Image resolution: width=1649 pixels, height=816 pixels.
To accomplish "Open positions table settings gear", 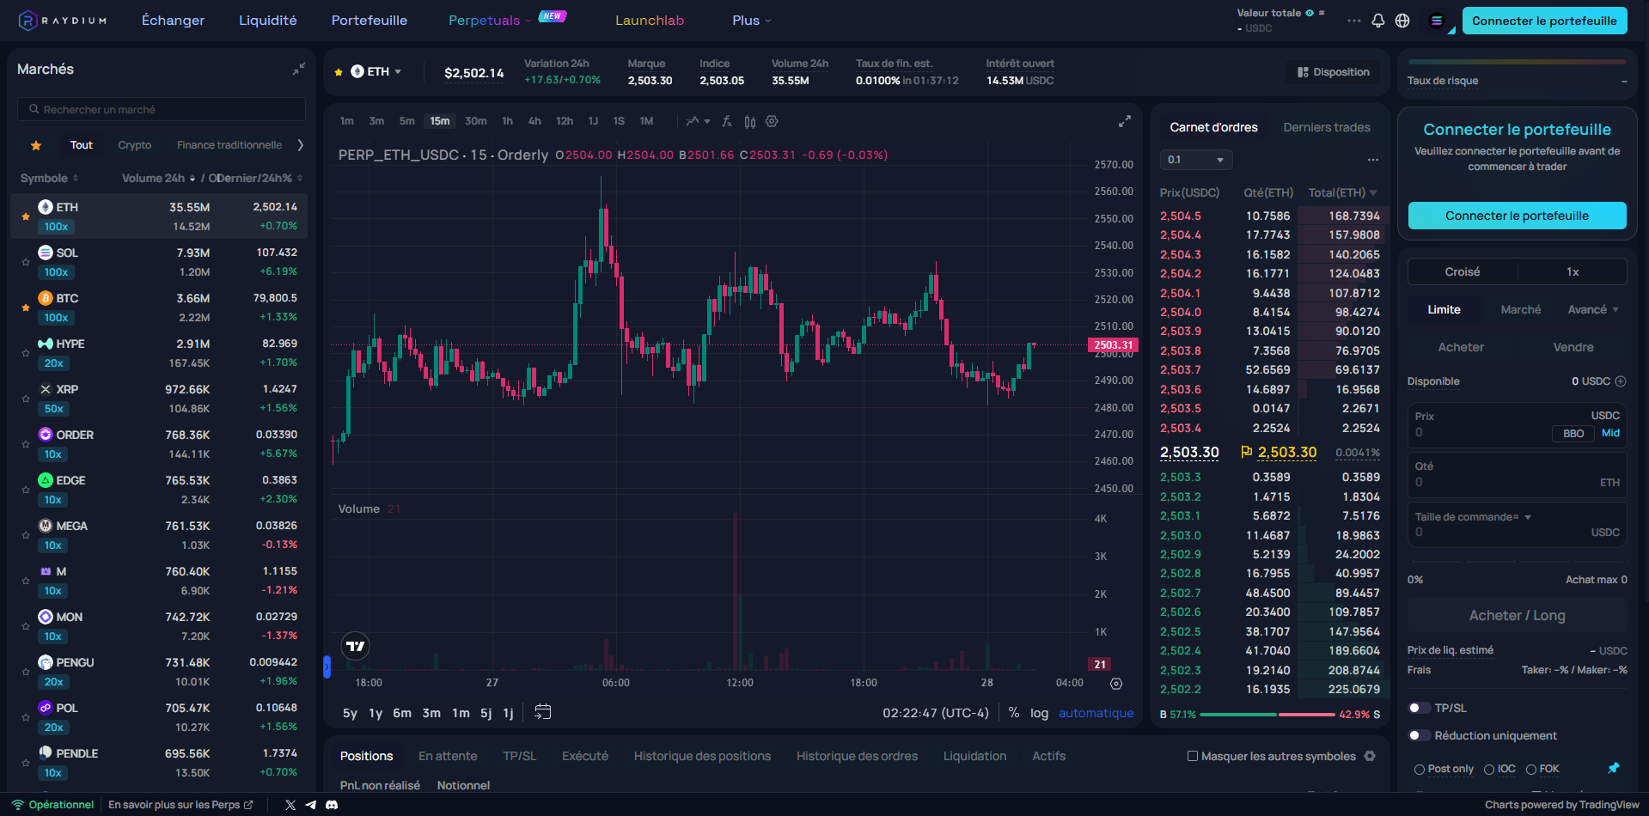I will pyautogui.click(x=1370, y=756).
